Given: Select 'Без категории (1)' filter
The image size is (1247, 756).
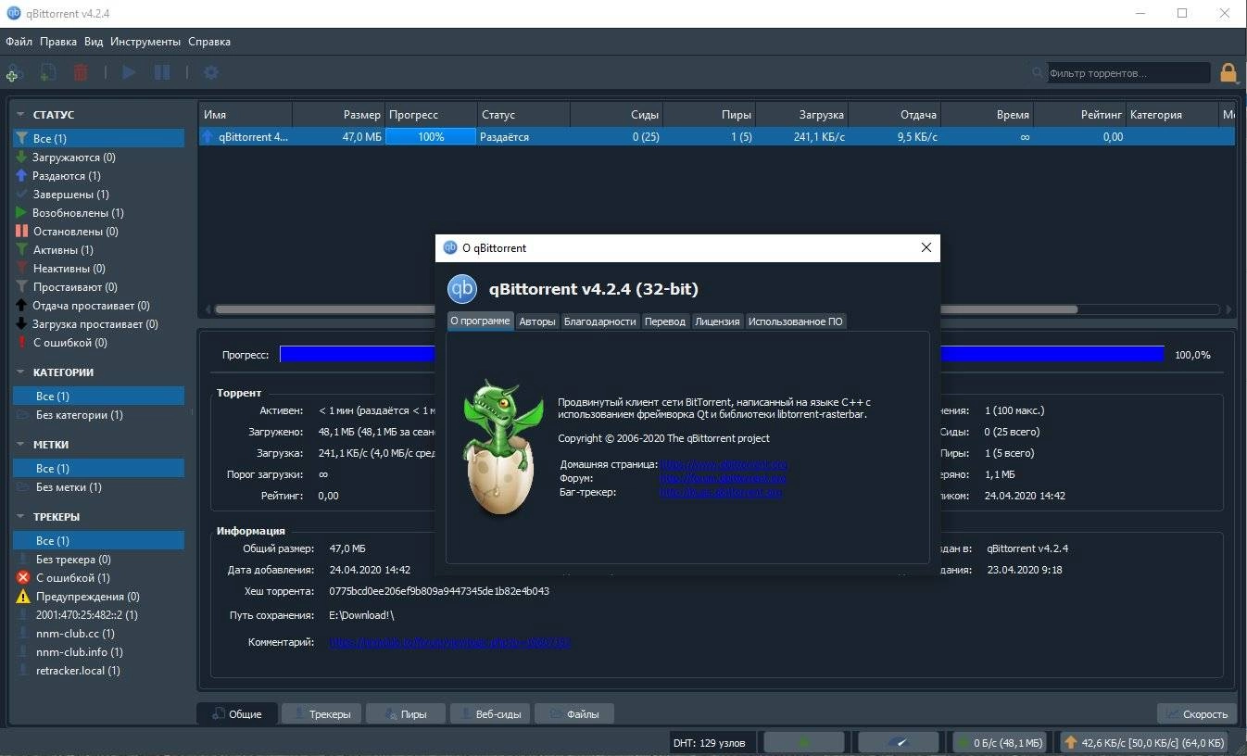Looking at the screenshot, I should [x=79, y=415].
